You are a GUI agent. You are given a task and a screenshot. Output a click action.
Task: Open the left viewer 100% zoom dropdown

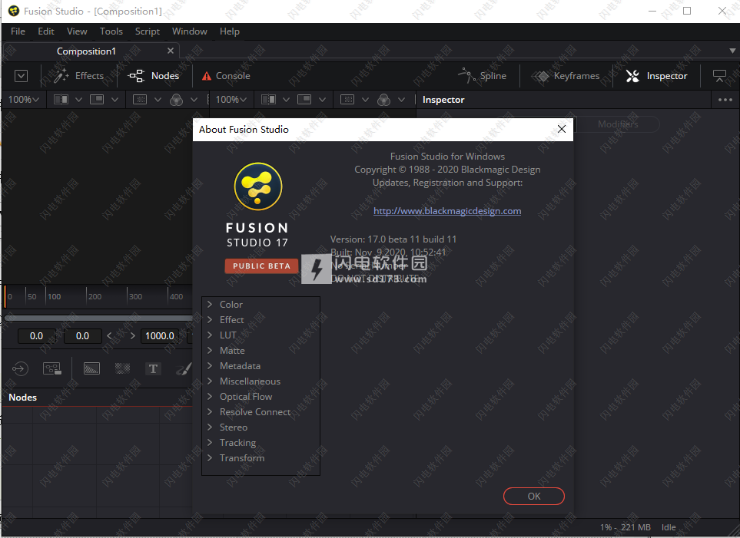24,100
